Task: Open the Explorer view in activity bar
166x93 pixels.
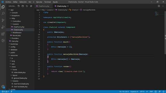Action: pyautogui.click(x=3, y=7)
